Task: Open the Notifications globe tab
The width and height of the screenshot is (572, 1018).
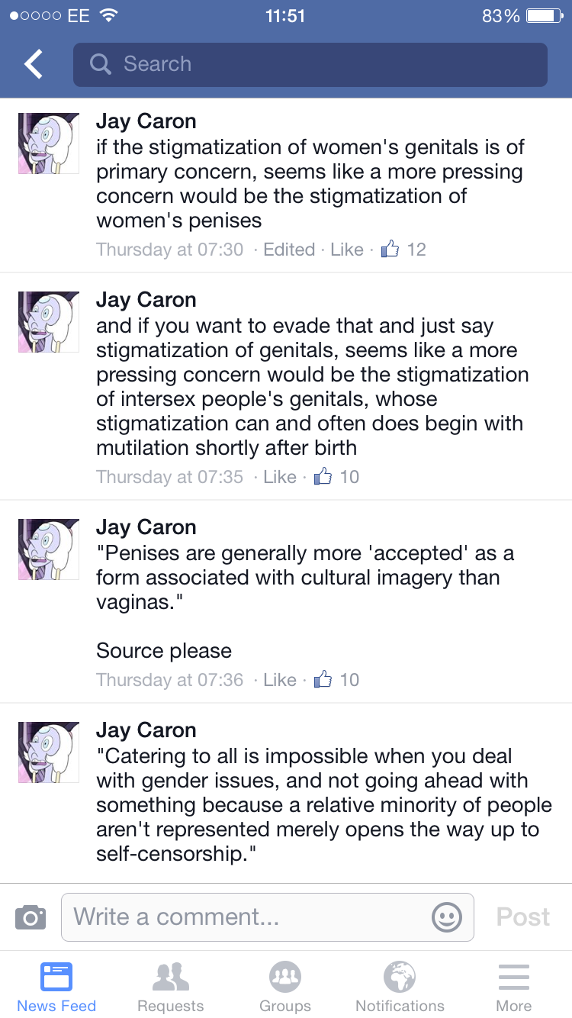Action: [x=400, y=986]
